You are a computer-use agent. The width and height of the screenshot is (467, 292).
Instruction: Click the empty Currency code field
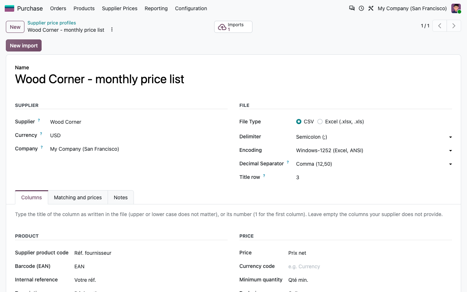tap(370, 266)
